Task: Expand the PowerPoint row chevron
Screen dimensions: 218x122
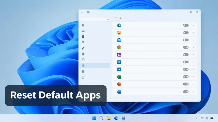Action: tap(193, 84)
